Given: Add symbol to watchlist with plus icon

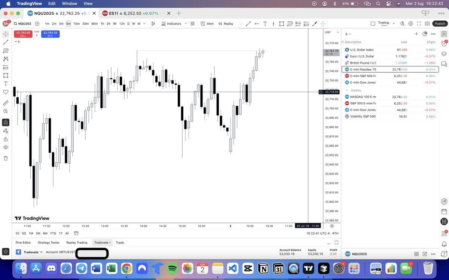Looking at the screenshot, I should 416,34.
